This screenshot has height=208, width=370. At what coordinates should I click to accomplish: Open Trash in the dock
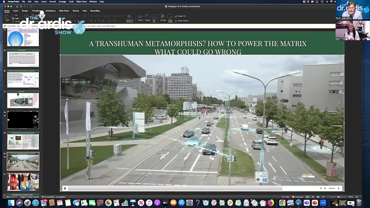[x=359, y=203]
